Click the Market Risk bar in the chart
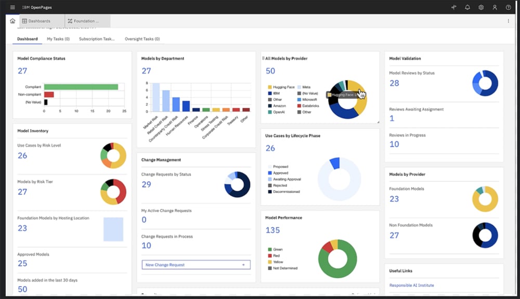The image size is (520, 299). 156,97
